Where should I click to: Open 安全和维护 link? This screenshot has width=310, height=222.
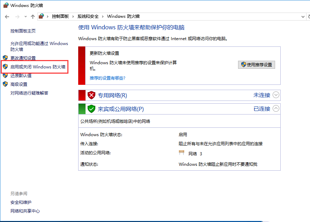[x=21, y=202]
